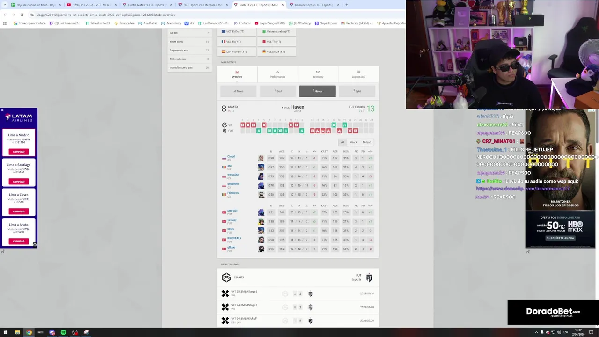Filter stats by Defend side
599x337 pixels.
367,142
